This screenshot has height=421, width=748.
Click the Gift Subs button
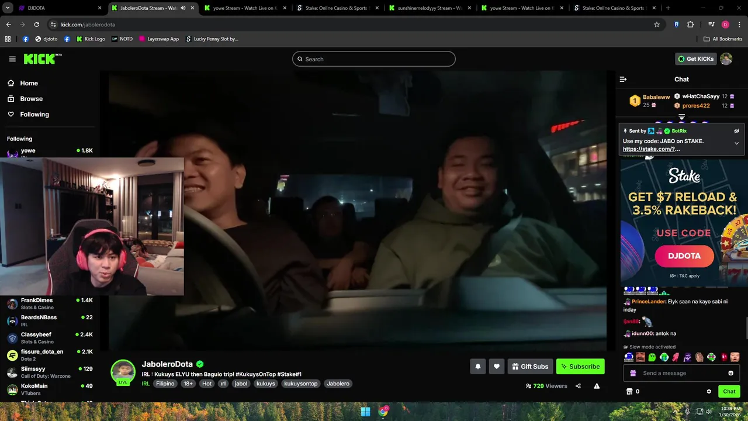click(x=530, y=367)
